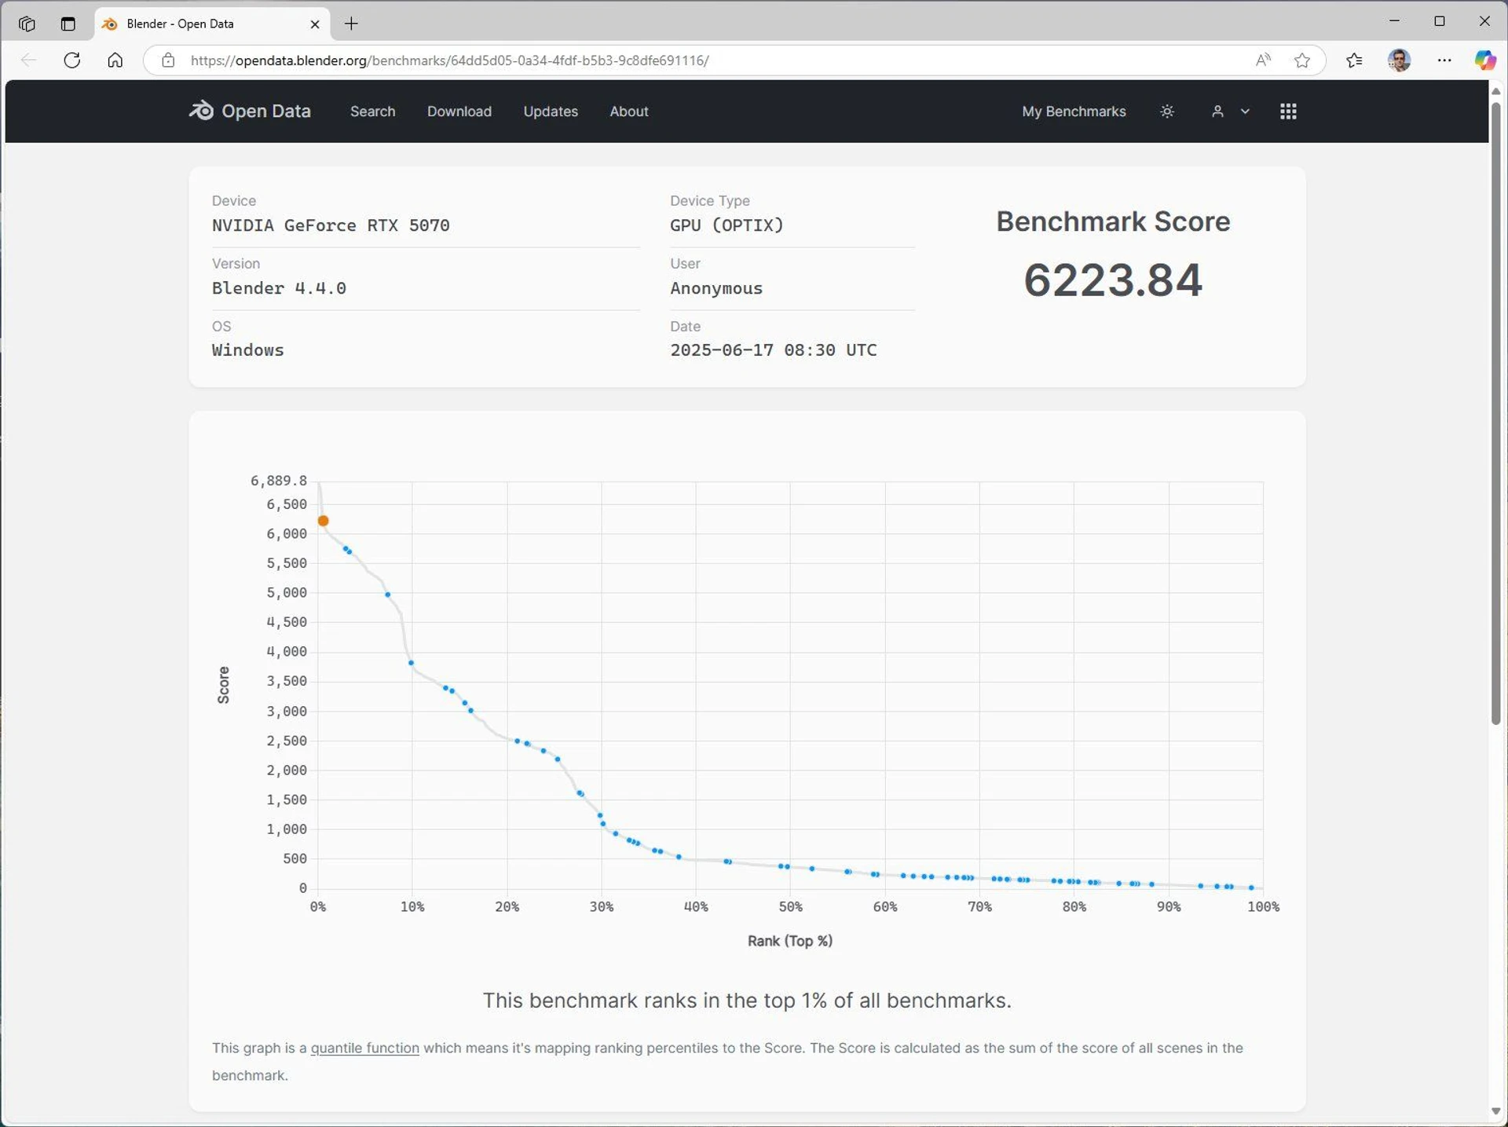Follow the quantile function link
The width and height of the screenshot is (1508, 1127).
click(x=364, y=1048)
